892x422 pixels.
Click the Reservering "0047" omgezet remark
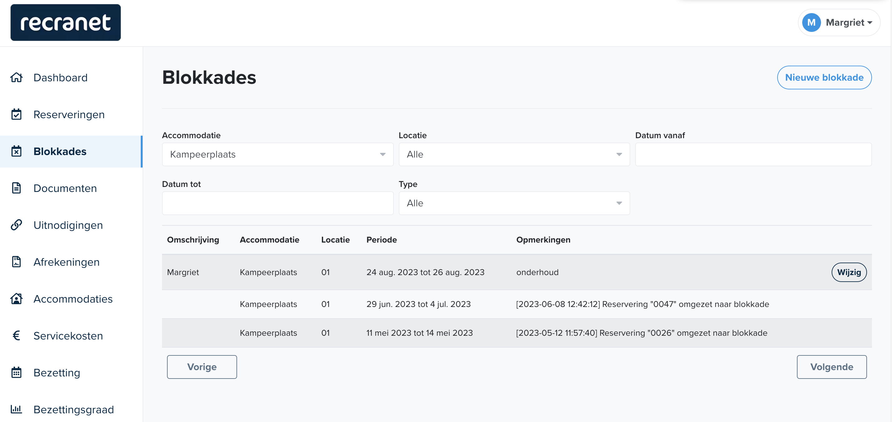[x=642, y=304]
